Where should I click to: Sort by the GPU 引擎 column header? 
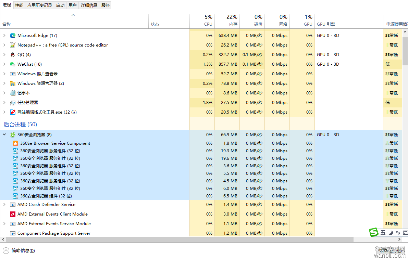click(349, 21)
